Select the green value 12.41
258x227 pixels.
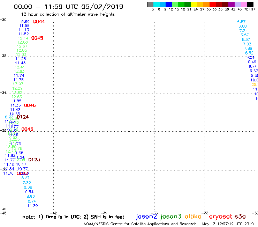click(20, 67)
